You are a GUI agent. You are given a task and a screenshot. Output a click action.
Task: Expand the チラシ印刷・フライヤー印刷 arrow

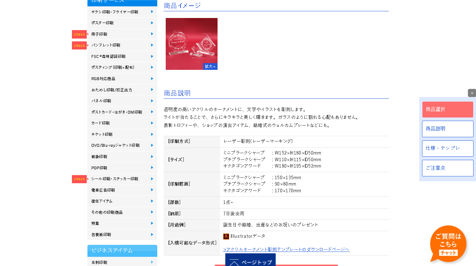click(x=152, y=12)
